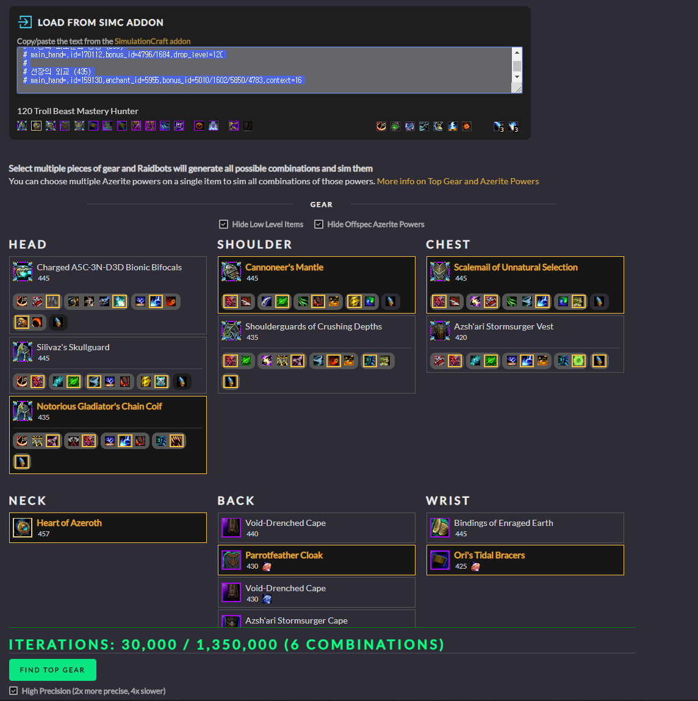Toggle final-tier Azerite power on Silivaz's Skullguard
The width and height of the screenshot is (698, 701).
coord(182,381)
